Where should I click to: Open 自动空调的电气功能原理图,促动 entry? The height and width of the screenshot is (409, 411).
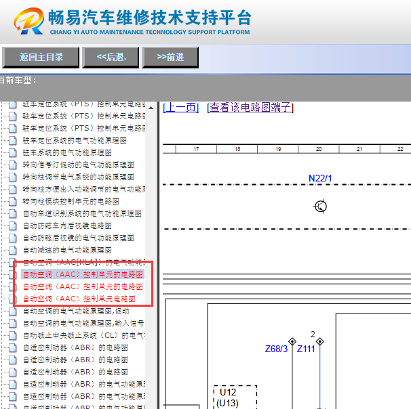pyautogui.click(x=76, y=311)
